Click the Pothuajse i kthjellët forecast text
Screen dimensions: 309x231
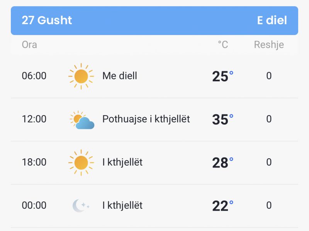pos(146,119)
